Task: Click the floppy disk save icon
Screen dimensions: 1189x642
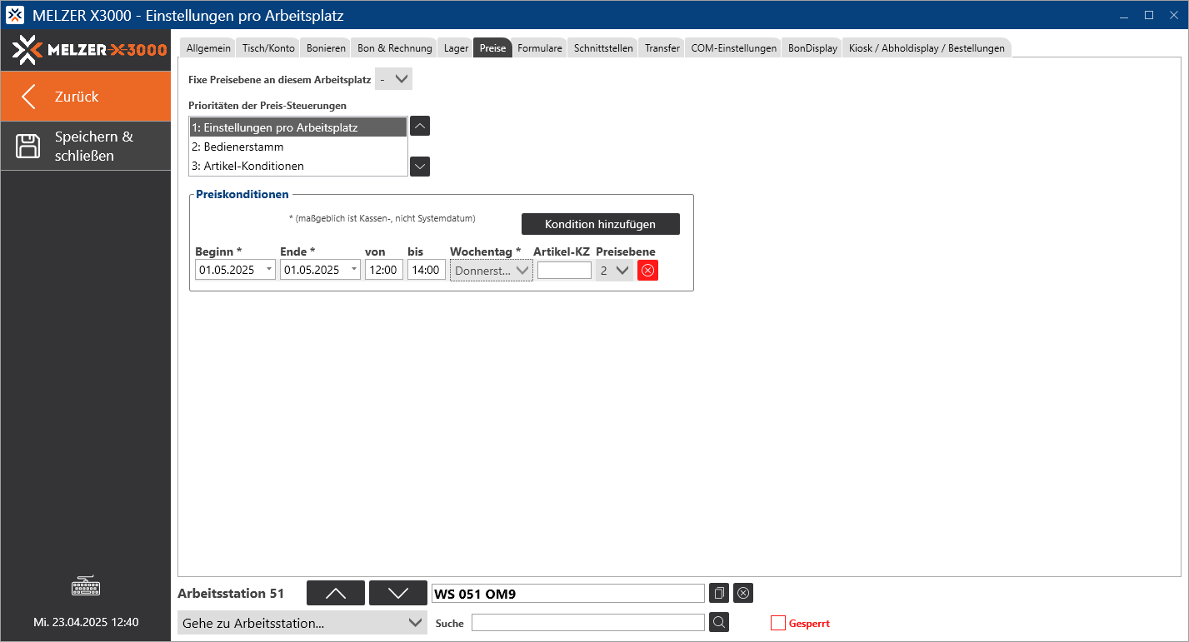Action: [28, 146]
